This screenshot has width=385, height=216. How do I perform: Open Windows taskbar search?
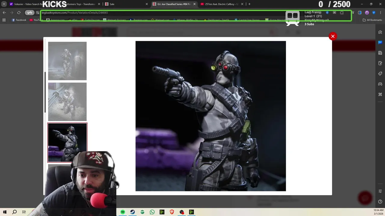click(14, 212)
